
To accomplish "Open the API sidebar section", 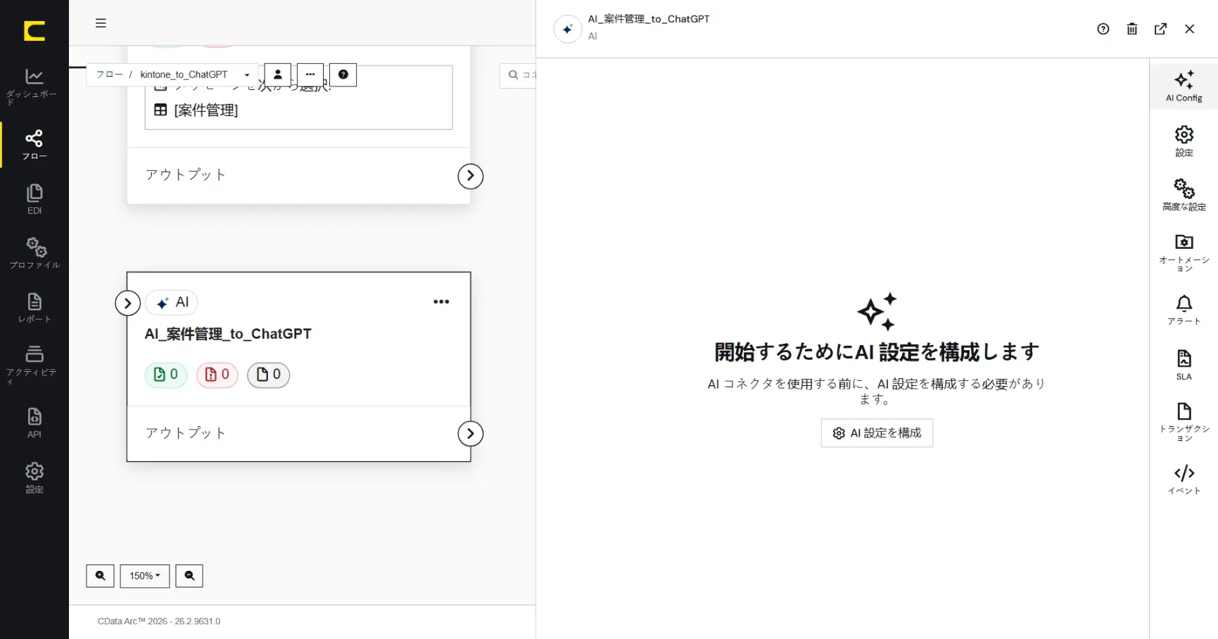I will tap(34, 422).
